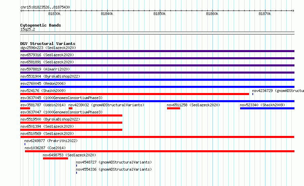Viewport: 304px width, 186px height.
Task: Click the long red bar under nsv524176
Action: [x=135, y=94]
